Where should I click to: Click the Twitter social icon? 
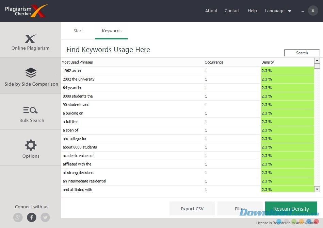(x=45, y=217)
